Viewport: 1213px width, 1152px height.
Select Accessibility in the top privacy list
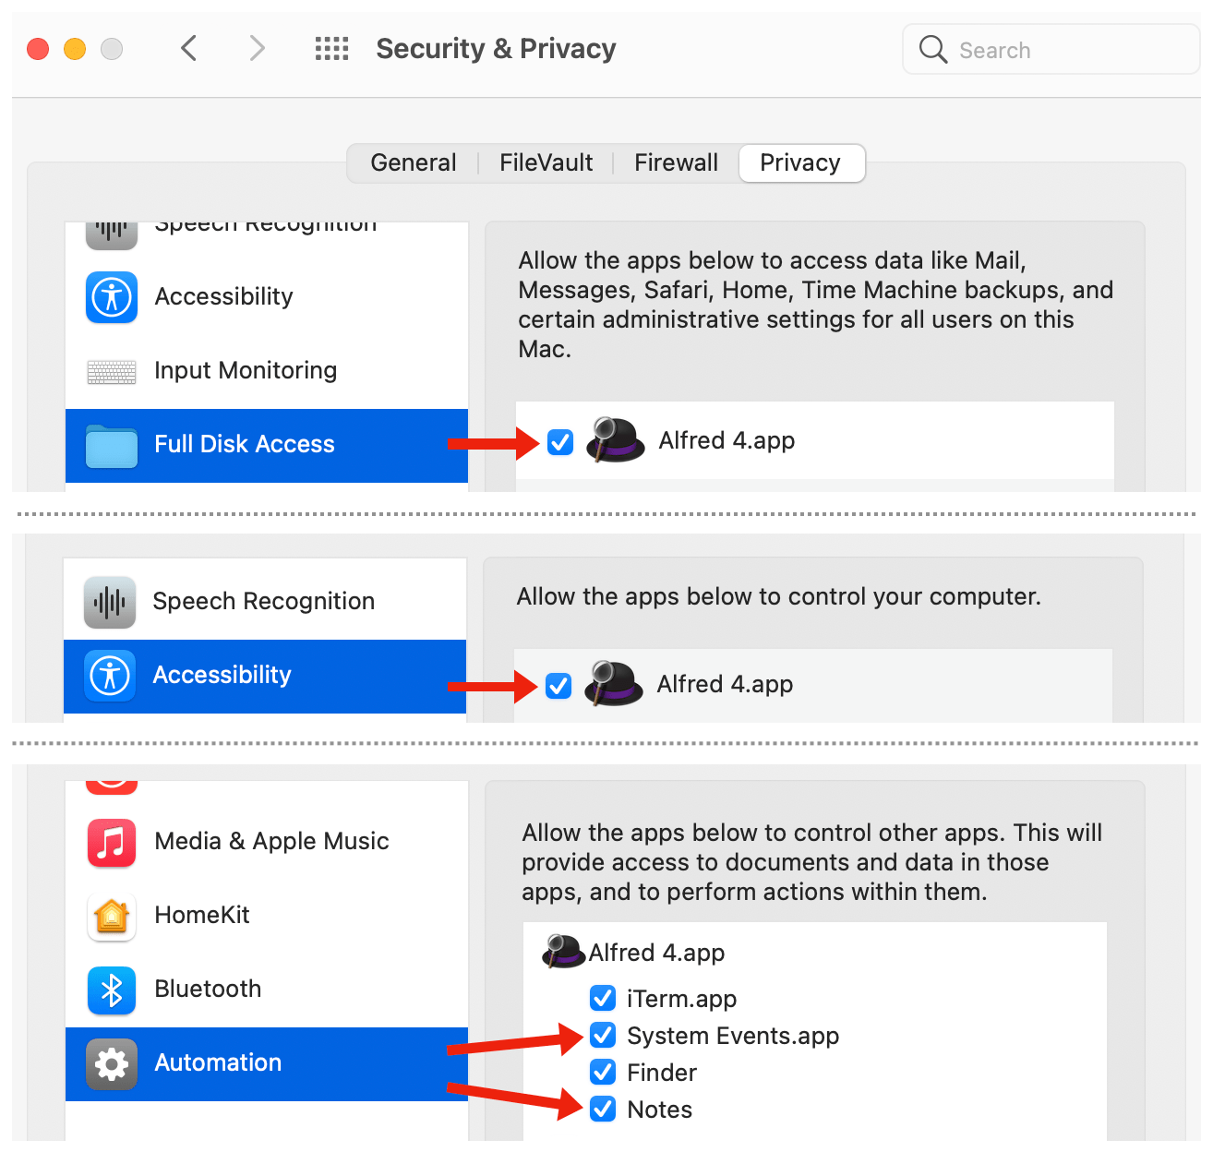point(267,297)
